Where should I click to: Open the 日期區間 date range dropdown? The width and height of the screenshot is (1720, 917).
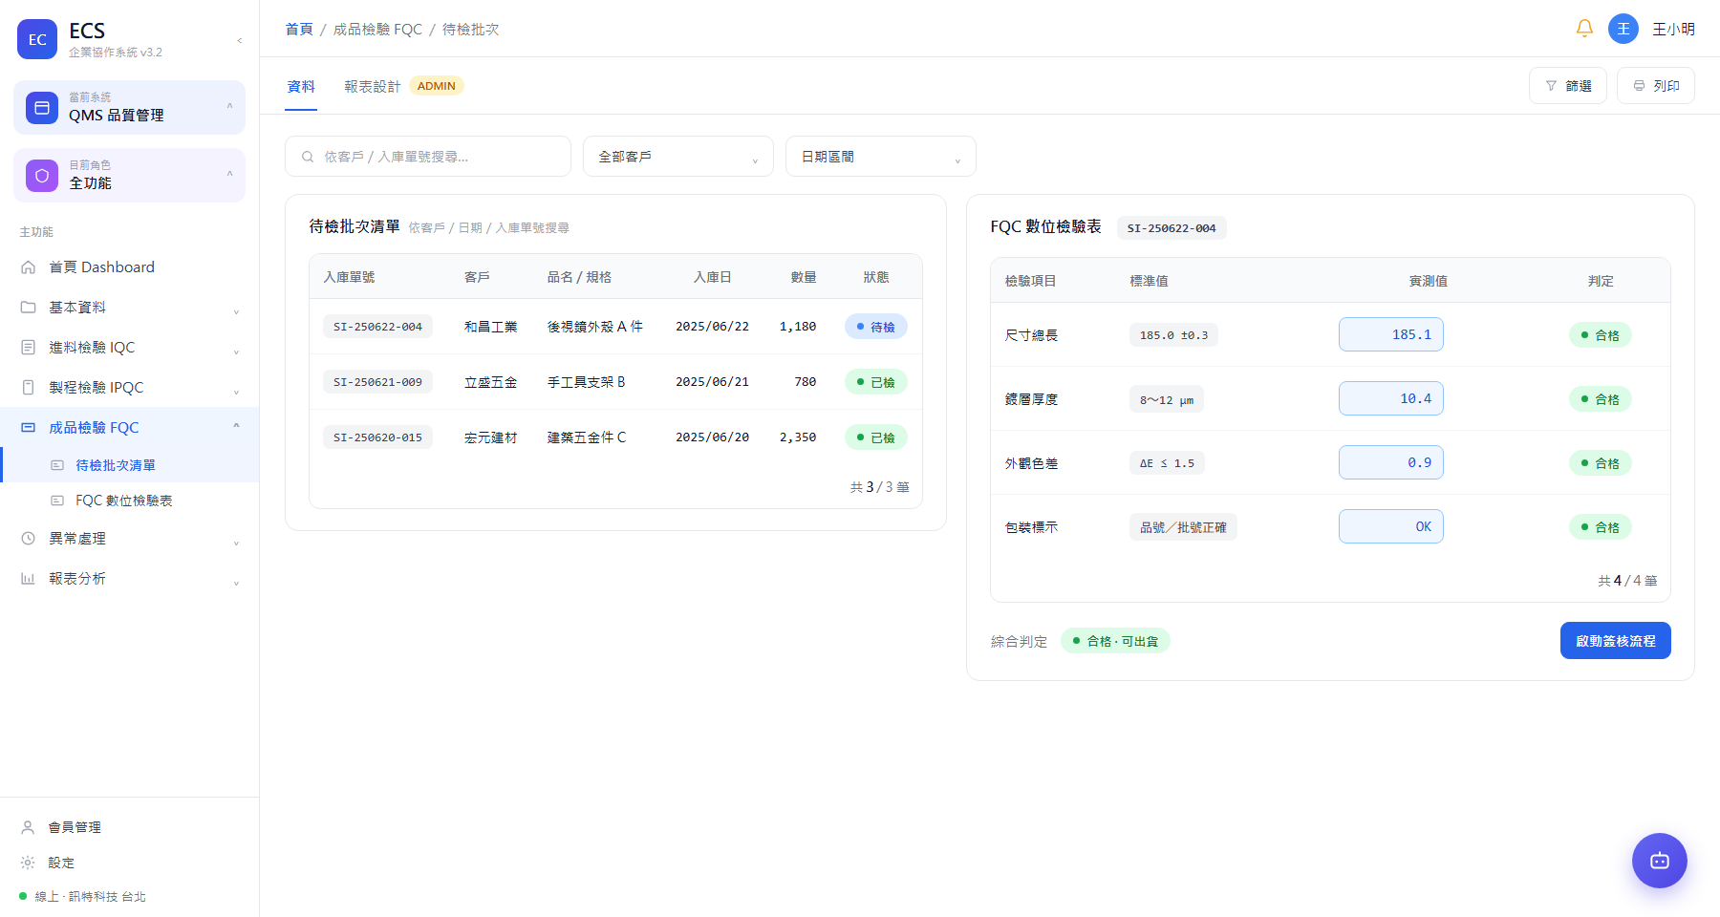click(x=881, y=157)
